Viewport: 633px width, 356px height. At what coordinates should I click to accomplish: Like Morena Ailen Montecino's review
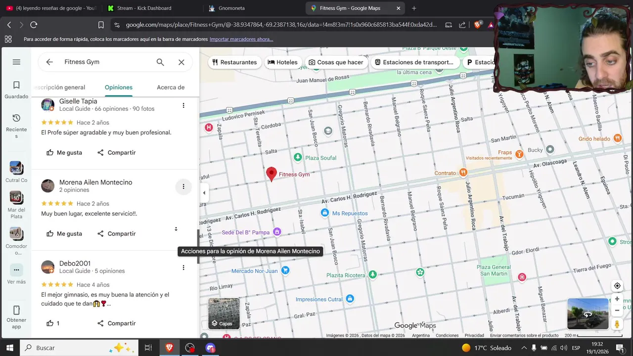(64, 234)
